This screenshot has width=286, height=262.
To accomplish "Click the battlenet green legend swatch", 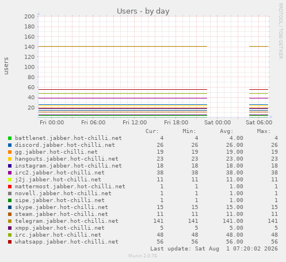I will 10,138.
